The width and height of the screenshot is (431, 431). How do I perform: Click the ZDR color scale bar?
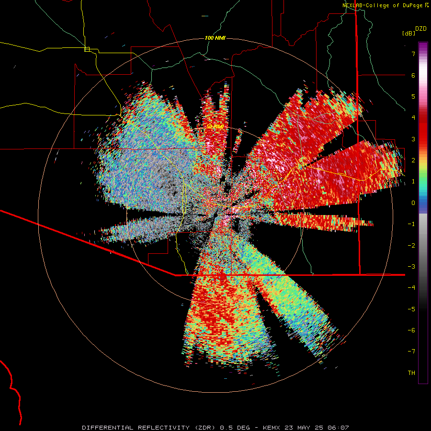(x=423, y=213)
